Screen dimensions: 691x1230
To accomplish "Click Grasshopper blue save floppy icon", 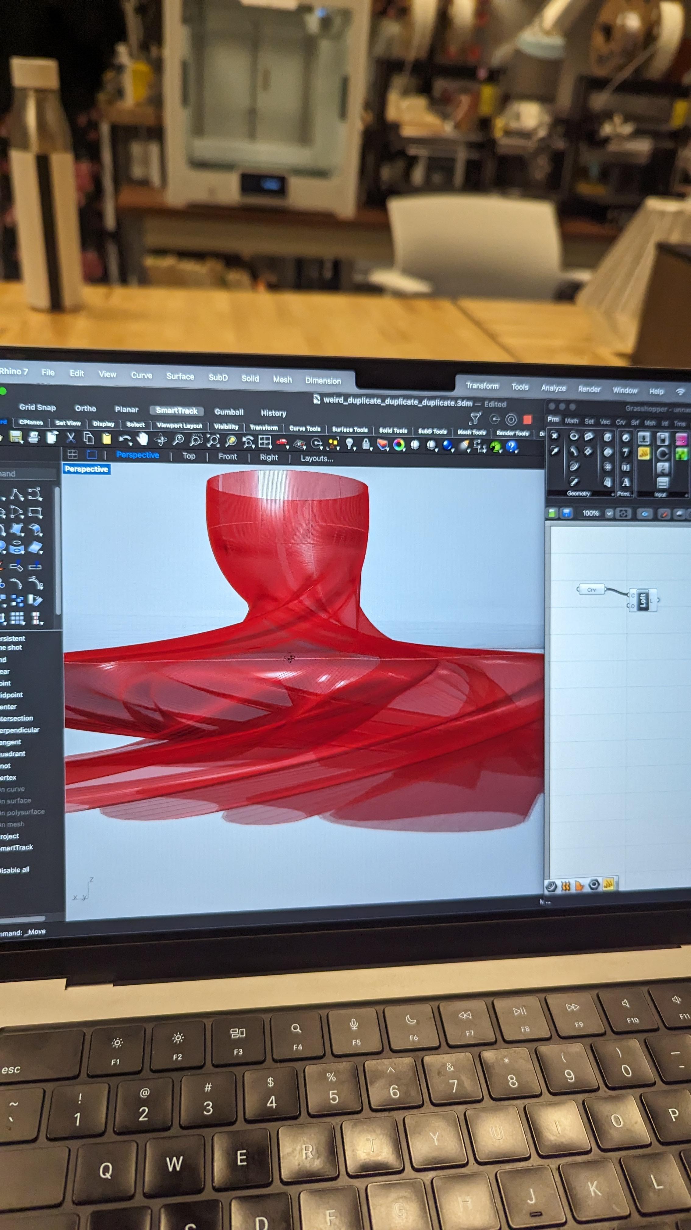I will tap(566, 513).
